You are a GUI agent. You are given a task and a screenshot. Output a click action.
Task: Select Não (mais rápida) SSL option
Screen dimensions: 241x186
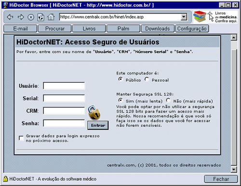pyautogui.click(x=168, y=100)
